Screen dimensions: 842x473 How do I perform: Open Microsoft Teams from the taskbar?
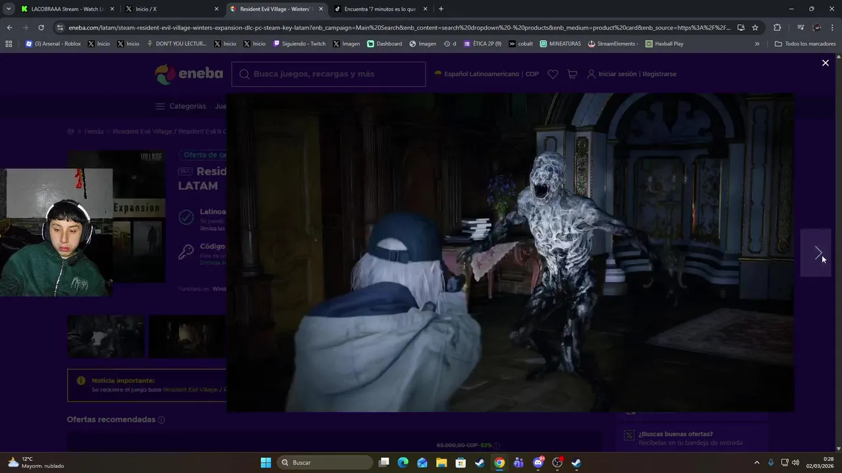[518, 462]
